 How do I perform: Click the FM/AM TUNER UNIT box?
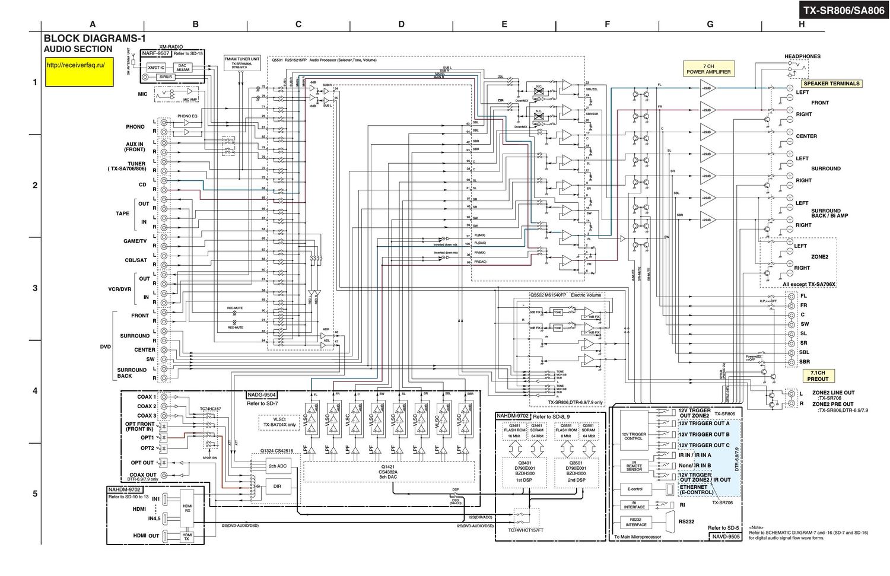click(241, 63)
